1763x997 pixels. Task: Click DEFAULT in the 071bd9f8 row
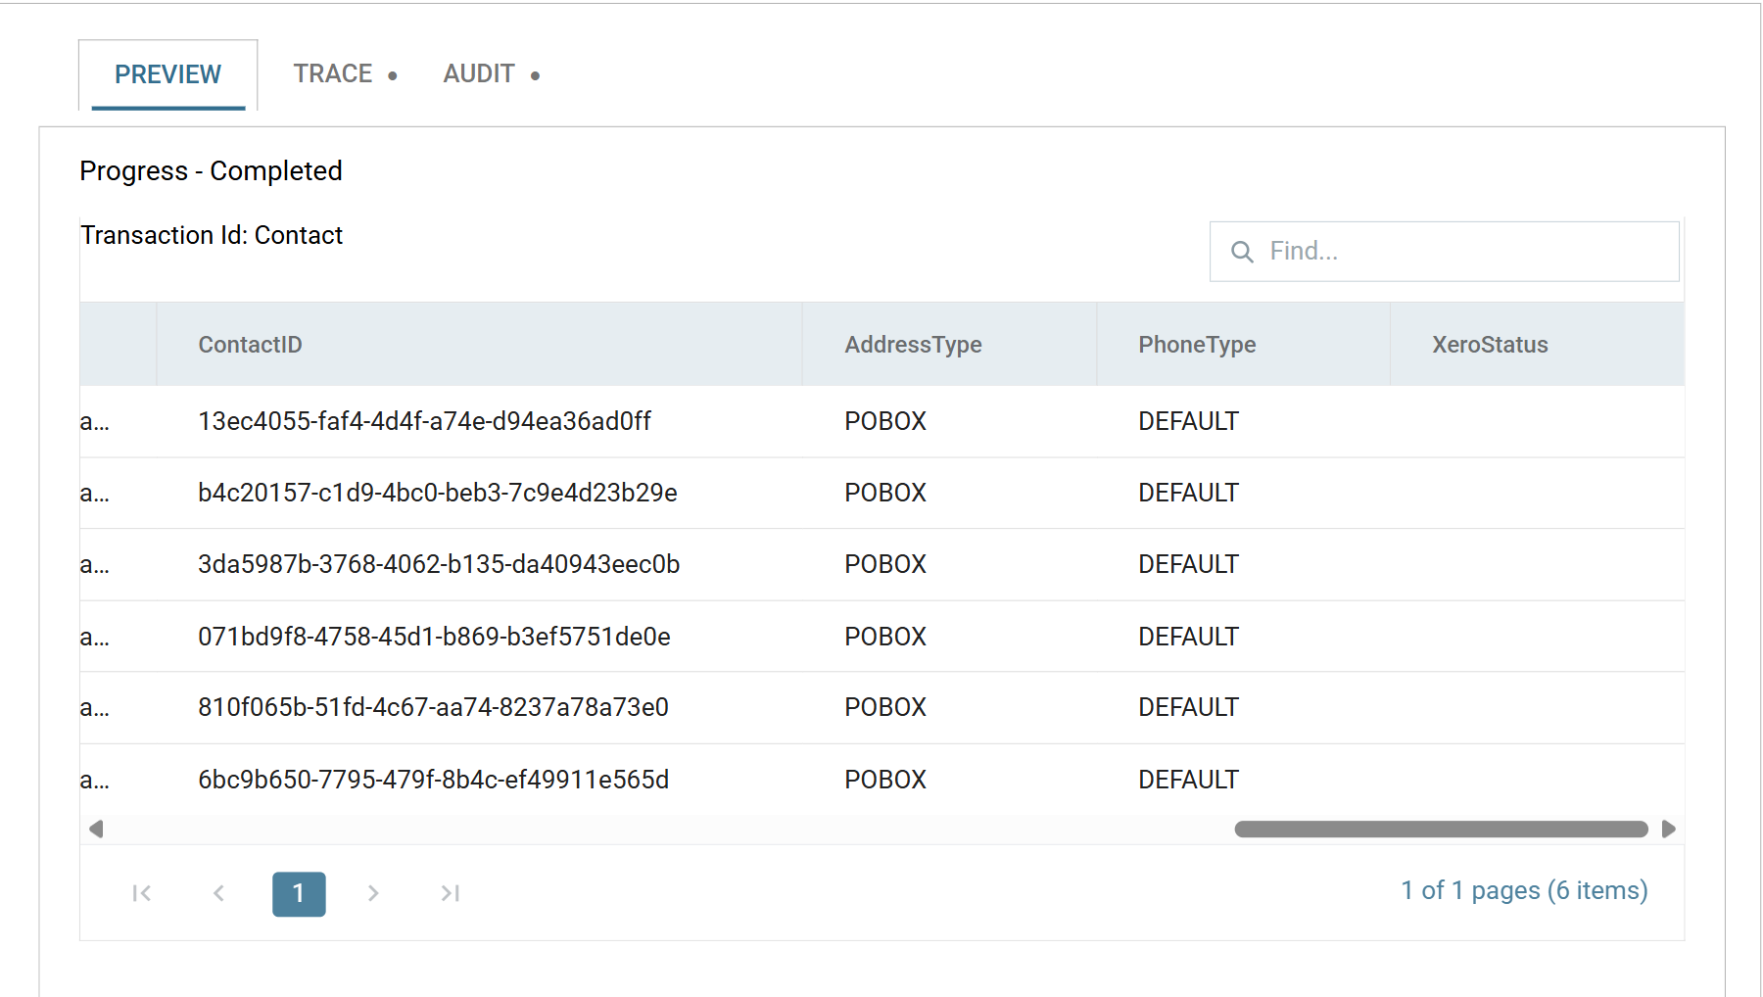[x=1188, y=637]
